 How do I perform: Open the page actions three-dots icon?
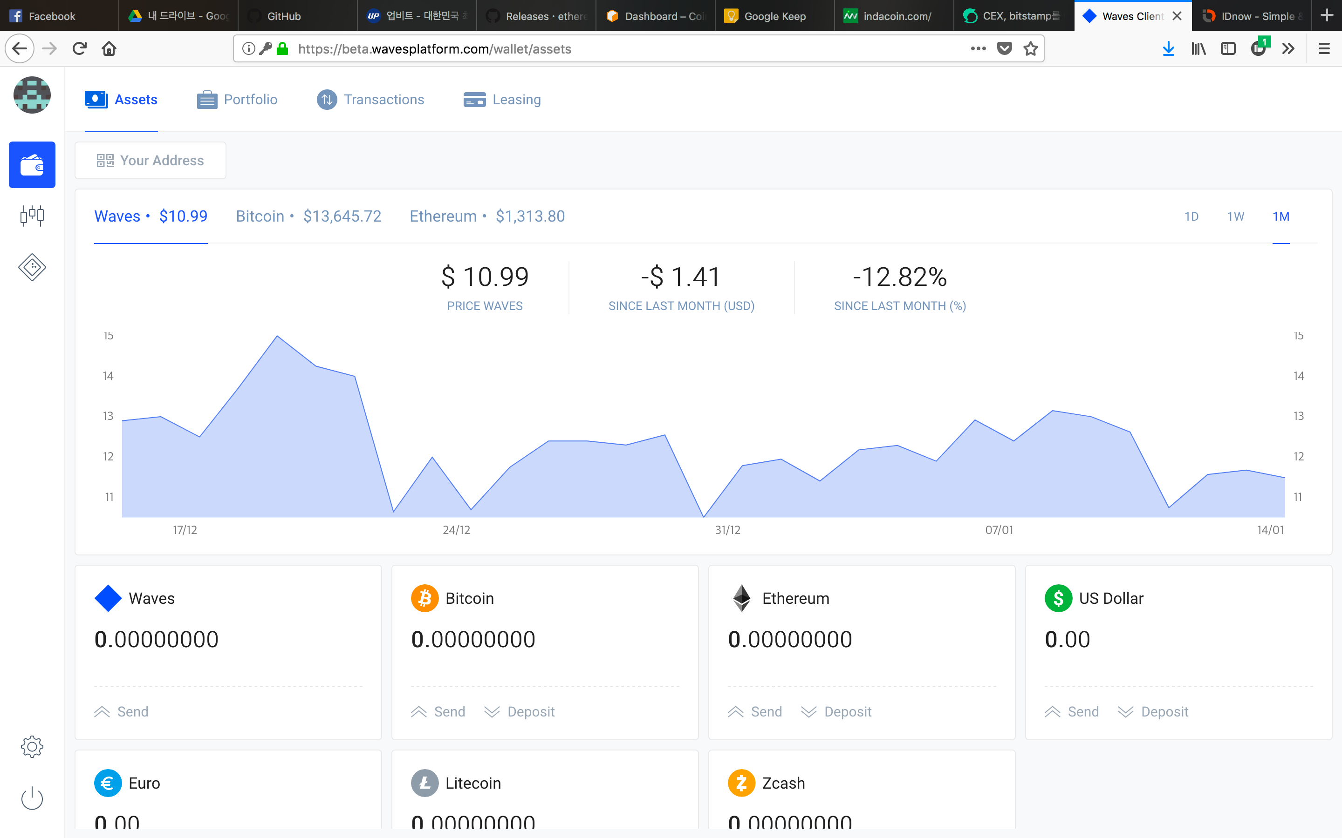tap(978, 49)
